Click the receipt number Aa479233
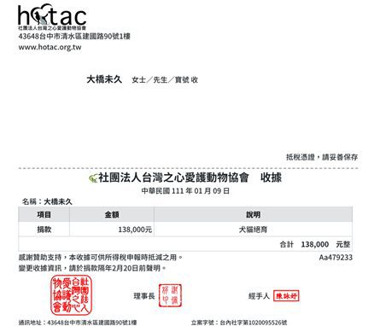Image resolution: width=374 pixels, height=326 pixels. click(x=336, y=258)
